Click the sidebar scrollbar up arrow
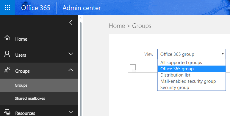230x116 pixels. point(80,18)
